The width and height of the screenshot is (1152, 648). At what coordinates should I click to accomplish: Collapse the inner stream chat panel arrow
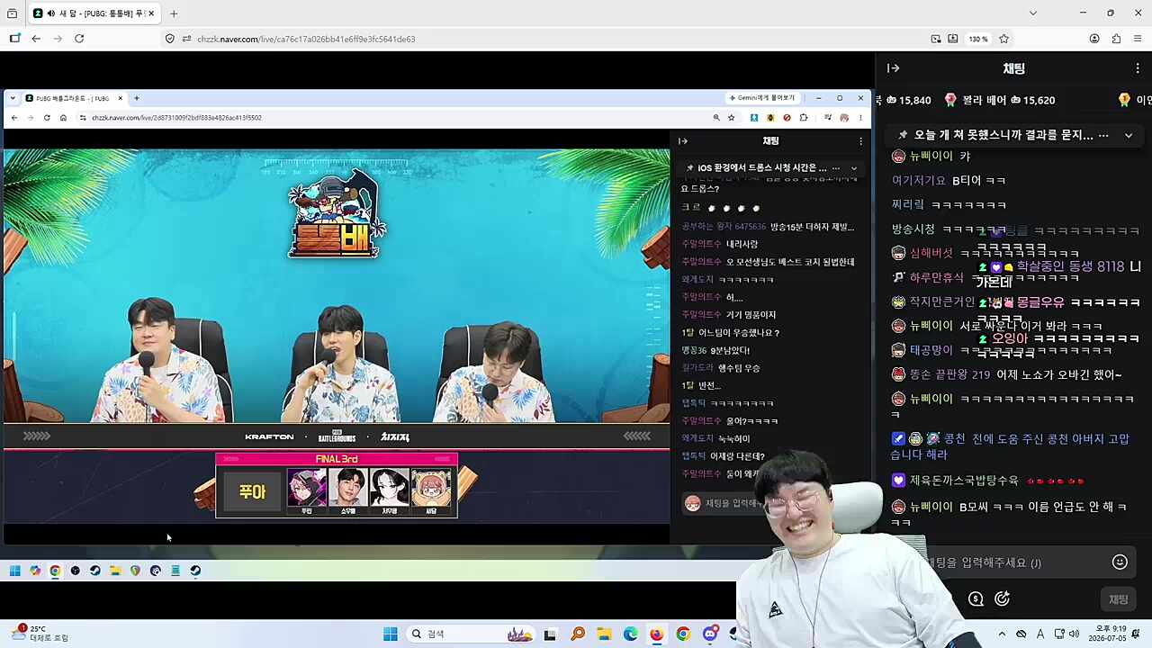click(683, 140)
